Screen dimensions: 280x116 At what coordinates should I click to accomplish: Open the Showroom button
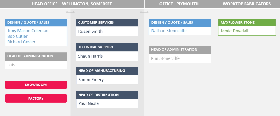[x=36, y=85]
